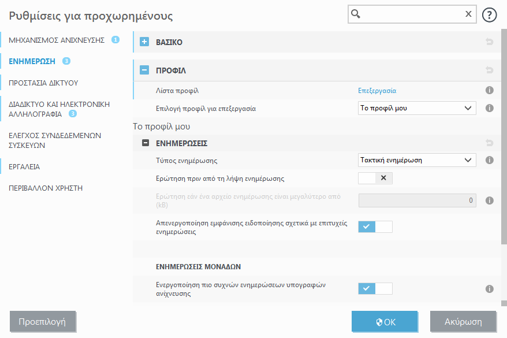Viewport: 507px width, 338px height.
Task: Click the info icon beside Τύπος ενημέρωσης
Action: click(490, 160)
